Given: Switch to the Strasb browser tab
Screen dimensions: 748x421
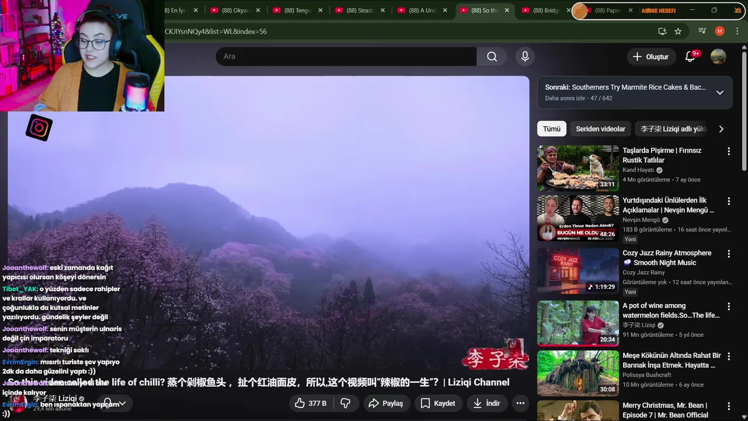Looking at the screenshot, I should pyautogui.click(x=360, y=11).
